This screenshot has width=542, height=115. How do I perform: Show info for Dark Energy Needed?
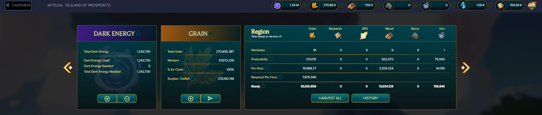point(116,66)
